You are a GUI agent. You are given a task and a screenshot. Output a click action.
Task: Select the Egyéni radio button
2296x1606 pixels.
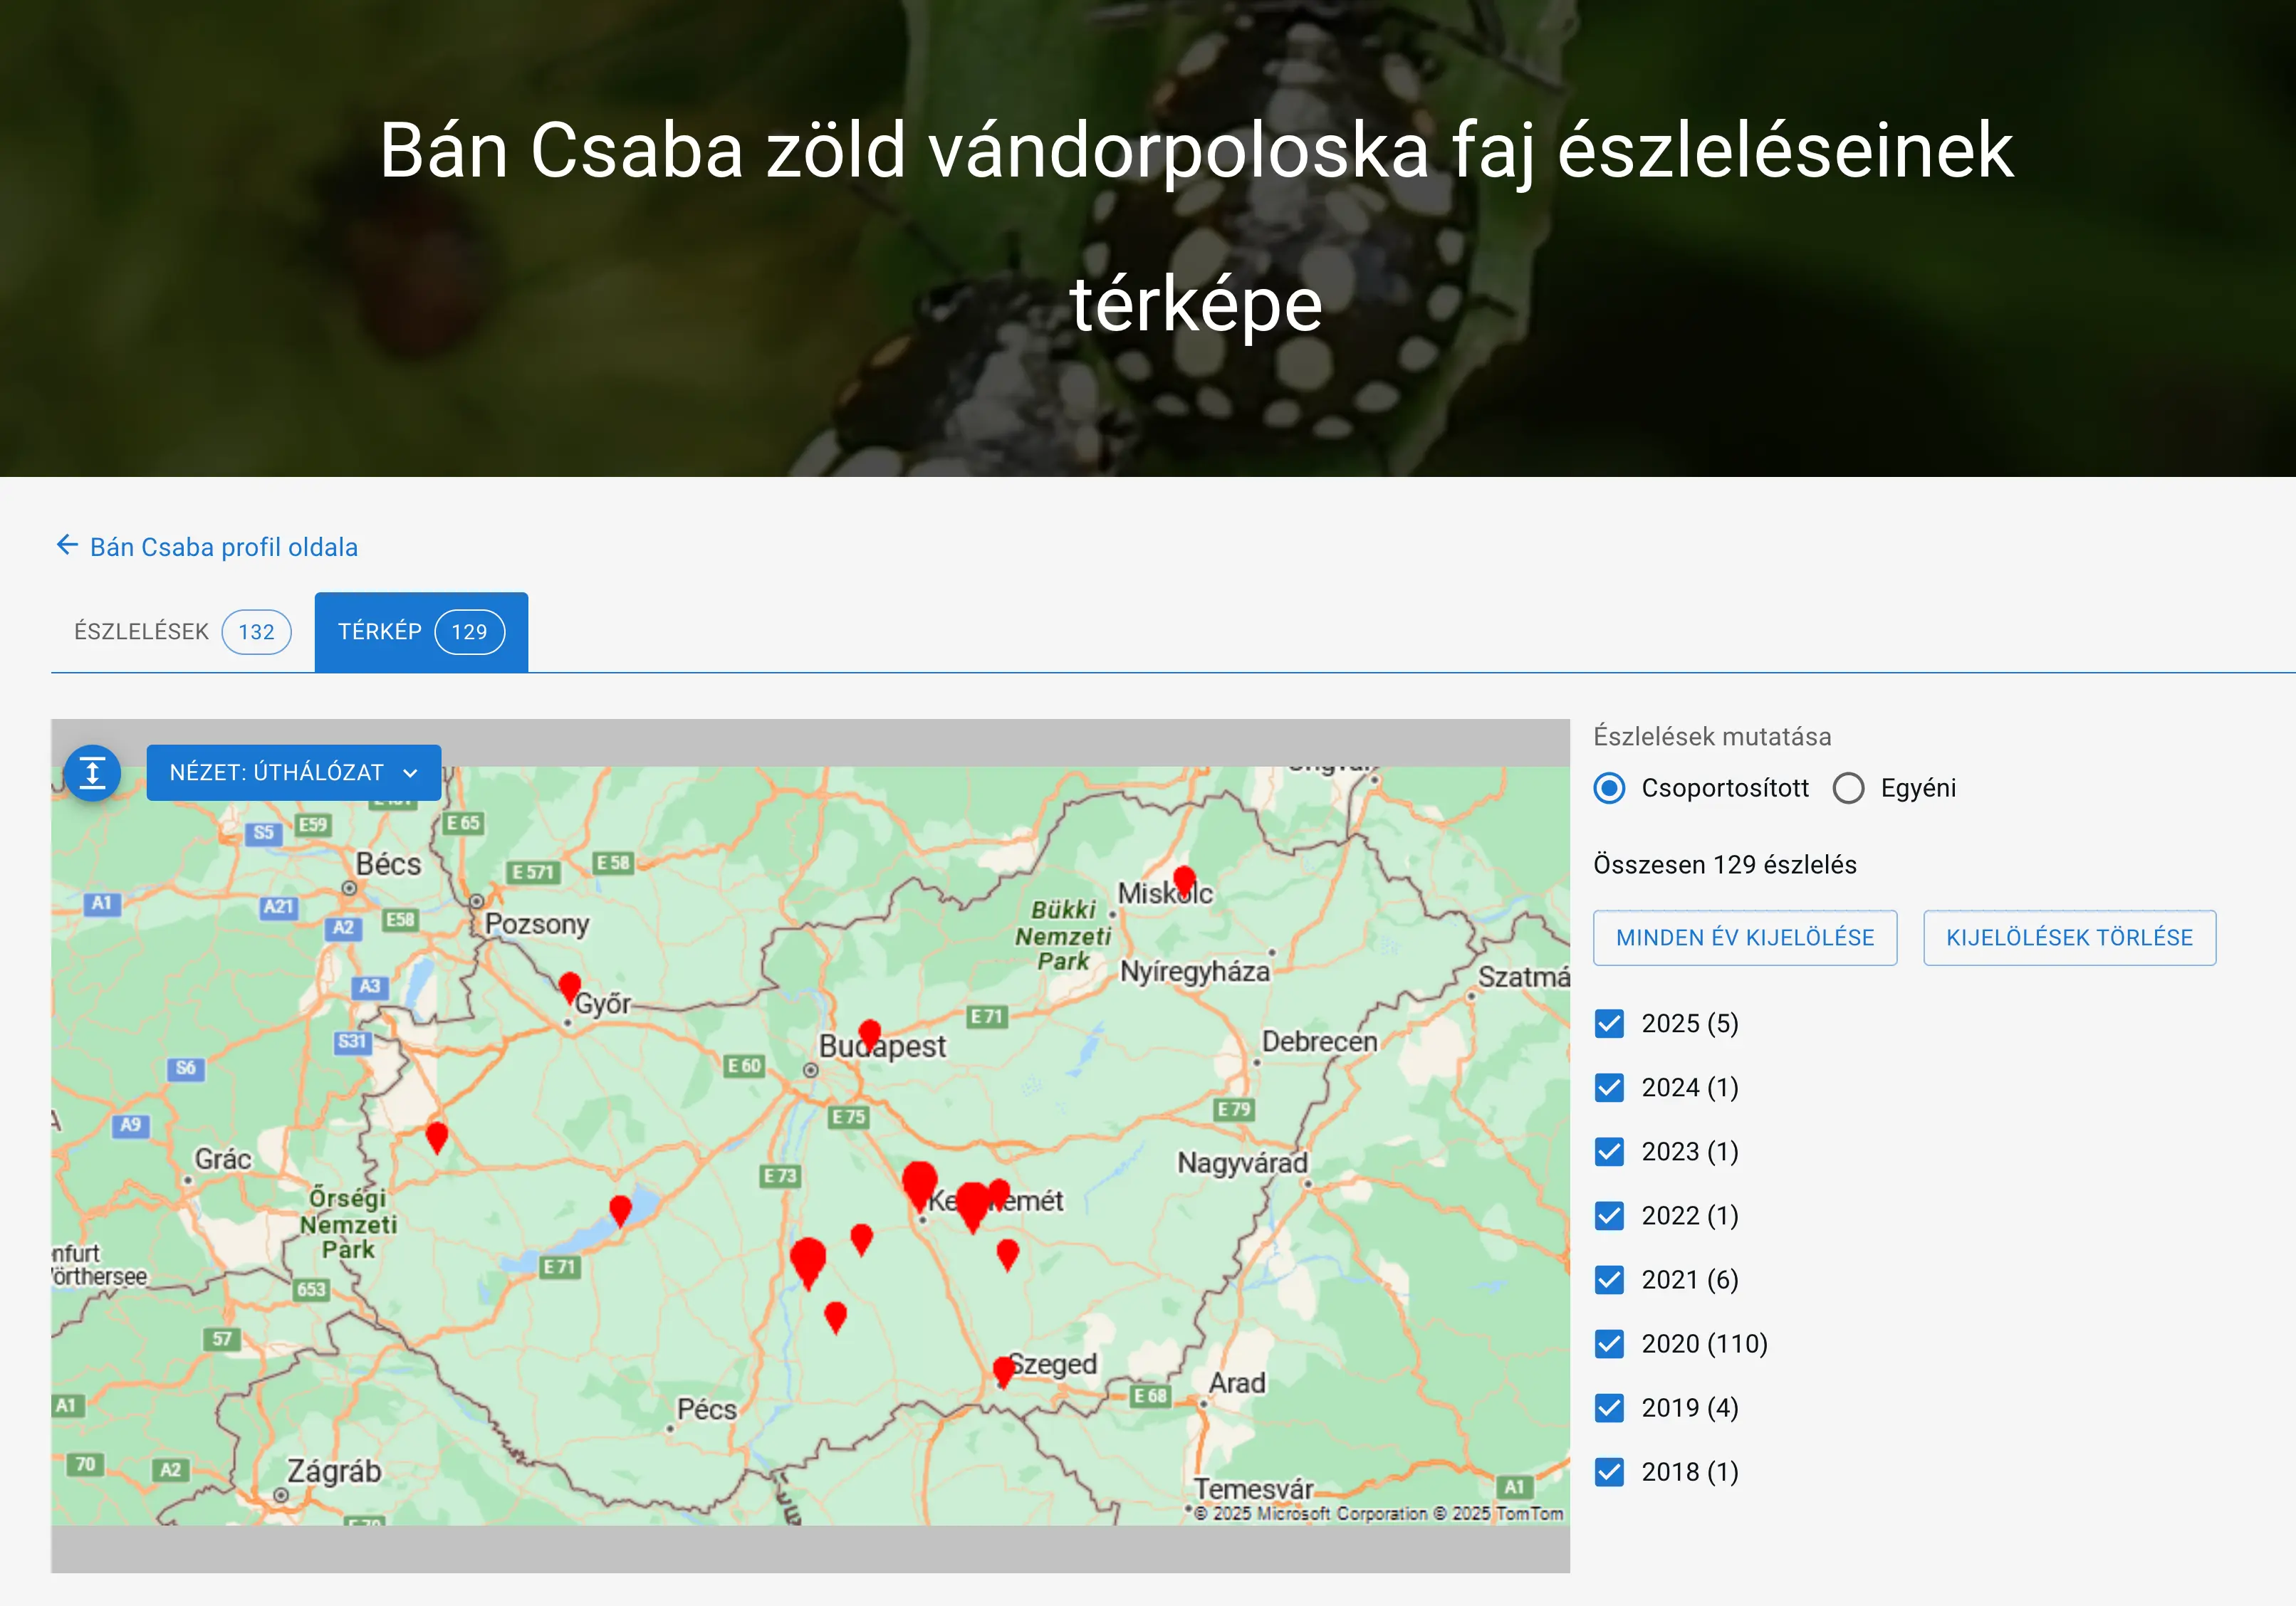1849,789
